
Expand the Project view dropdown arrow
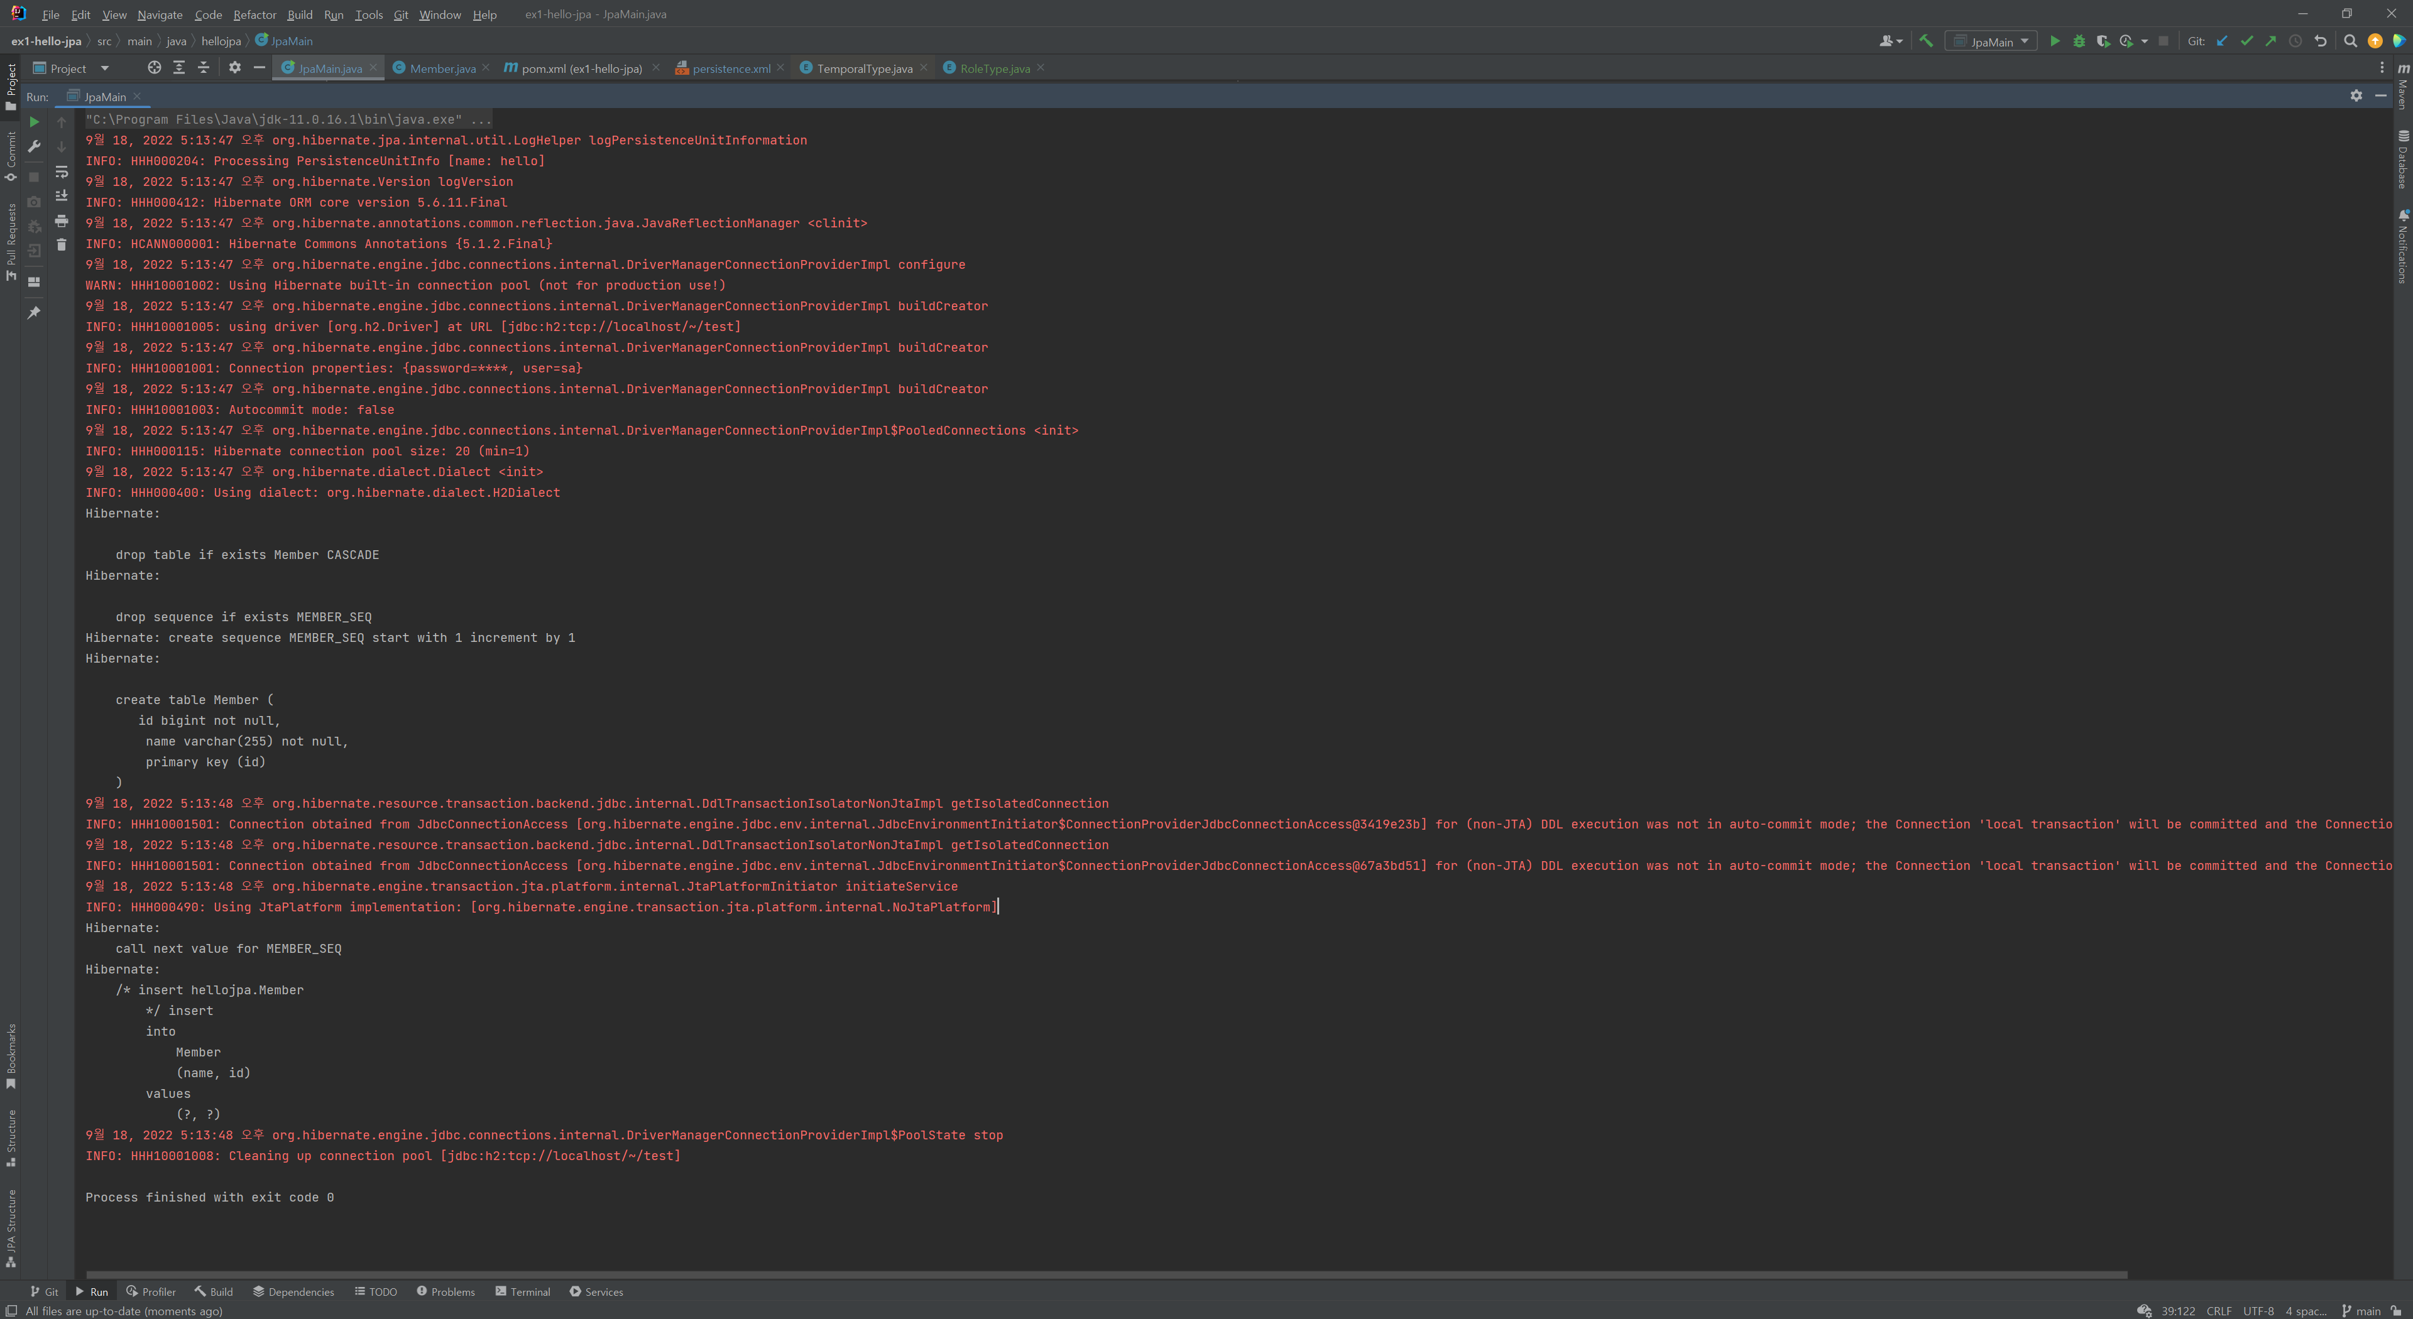coord(104,68)
